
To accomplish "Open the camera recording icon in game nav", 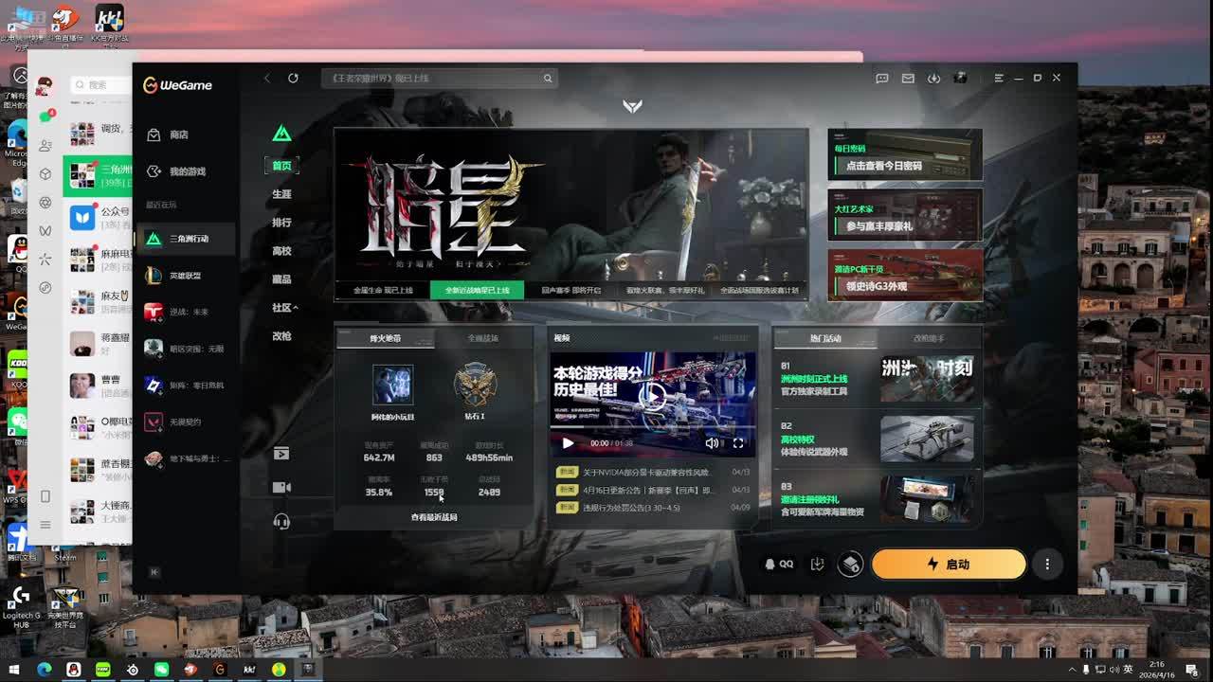I will click(x=281, y=487).
